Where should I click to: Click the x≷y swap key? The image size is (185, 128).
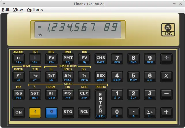(68, 94)
